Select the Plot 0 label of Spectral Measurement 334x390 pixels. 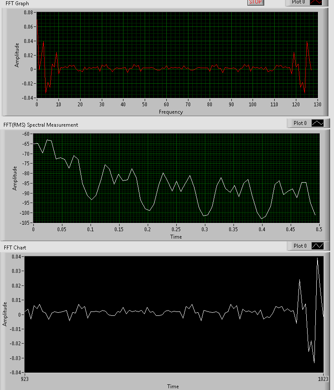pyautogui.click(x=300, y=123)
